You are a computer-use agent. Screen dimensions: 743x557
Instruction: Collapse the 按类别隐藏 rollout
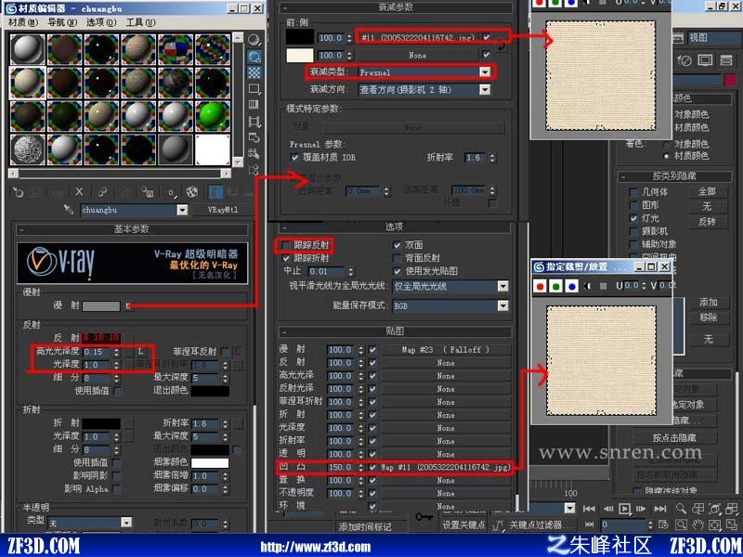tap(674, 176)
